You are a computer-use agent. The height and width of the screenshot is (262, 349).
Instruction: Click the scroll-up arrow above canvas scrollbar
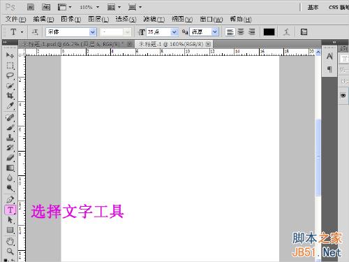click(x=318, y=52)
